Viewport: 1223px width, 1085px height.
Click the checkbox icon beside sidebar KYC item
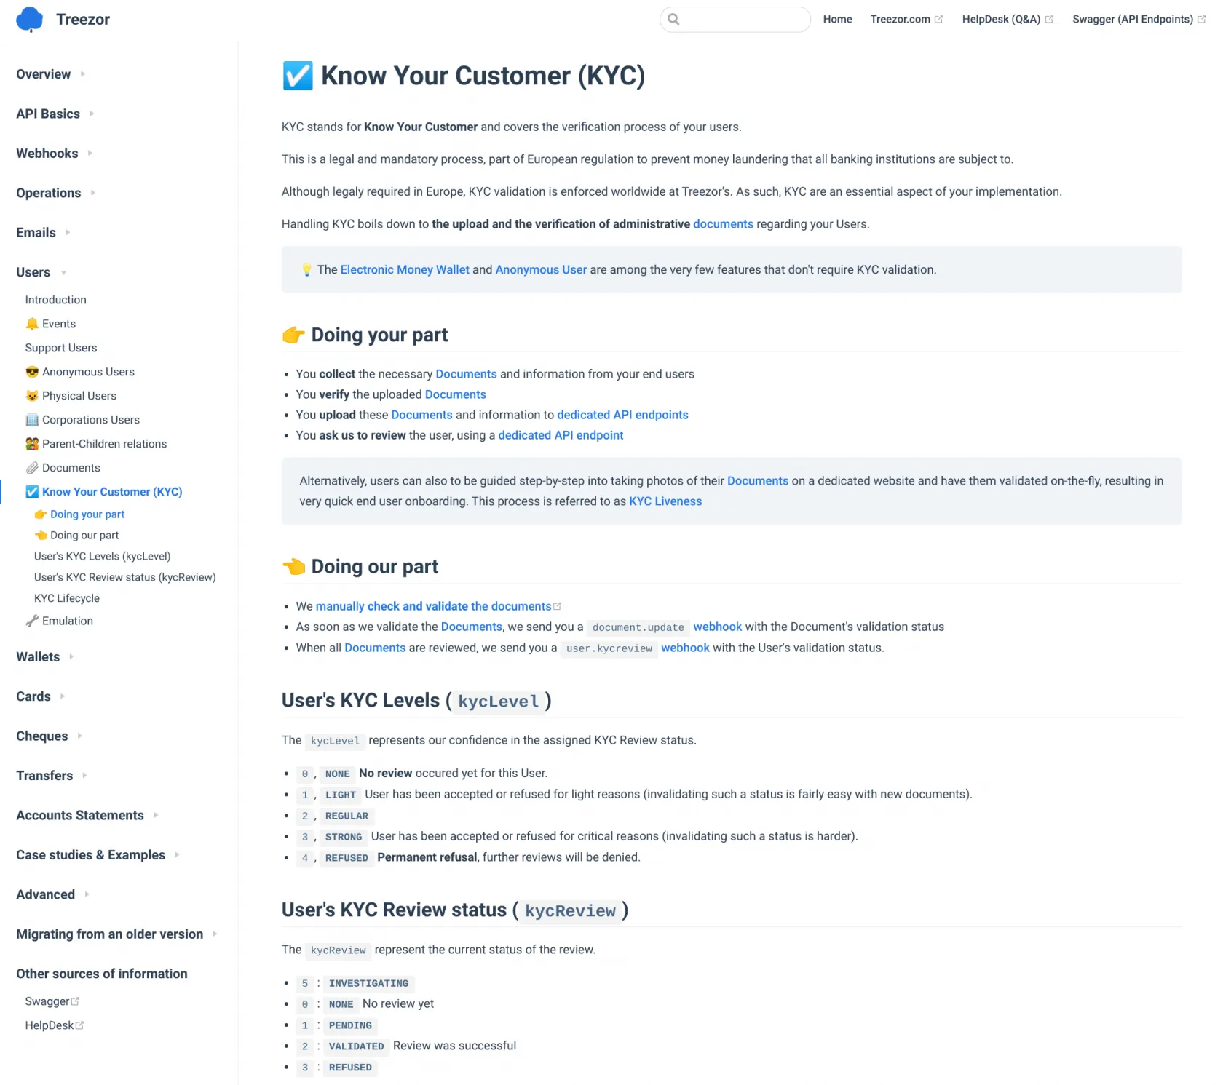click(32, 492)
